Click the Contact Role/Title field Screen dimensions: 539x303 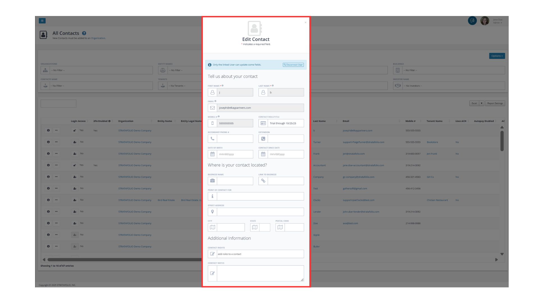[x=286, y=123]
